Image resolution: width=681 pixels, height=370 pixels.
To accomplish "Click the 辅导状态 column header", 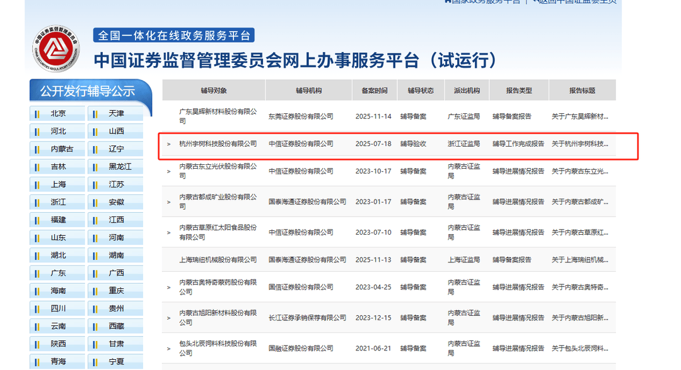I will tap(421, 91).
